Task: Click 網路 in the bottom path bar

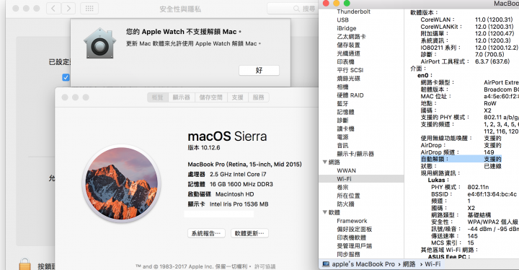Action: click(x=409, y=264)
